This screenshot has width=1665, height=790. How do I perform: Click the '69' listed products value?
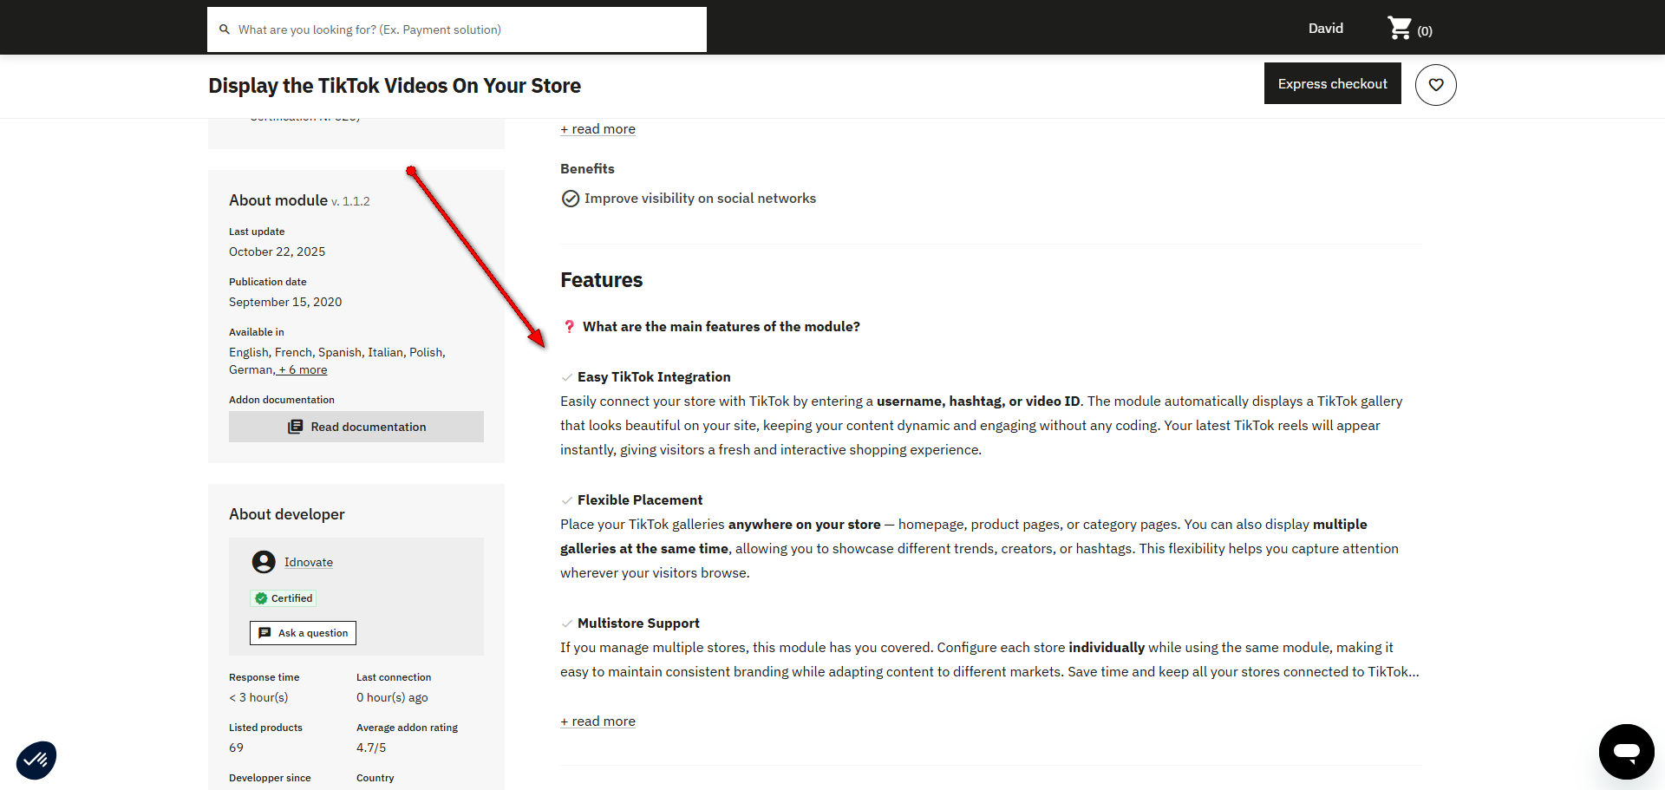click(x=236, y=748)
